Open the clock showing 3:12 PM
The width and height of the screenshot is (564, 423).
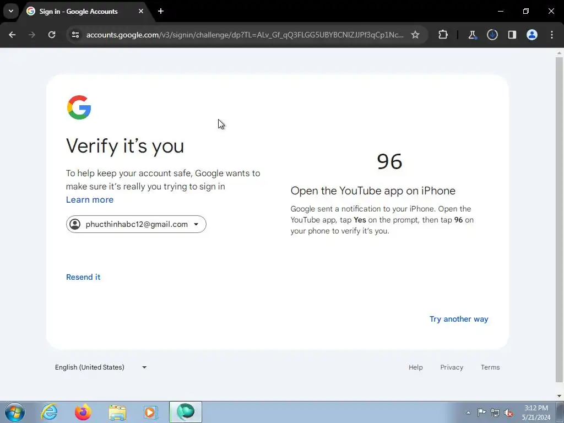[x=536, y=412]
